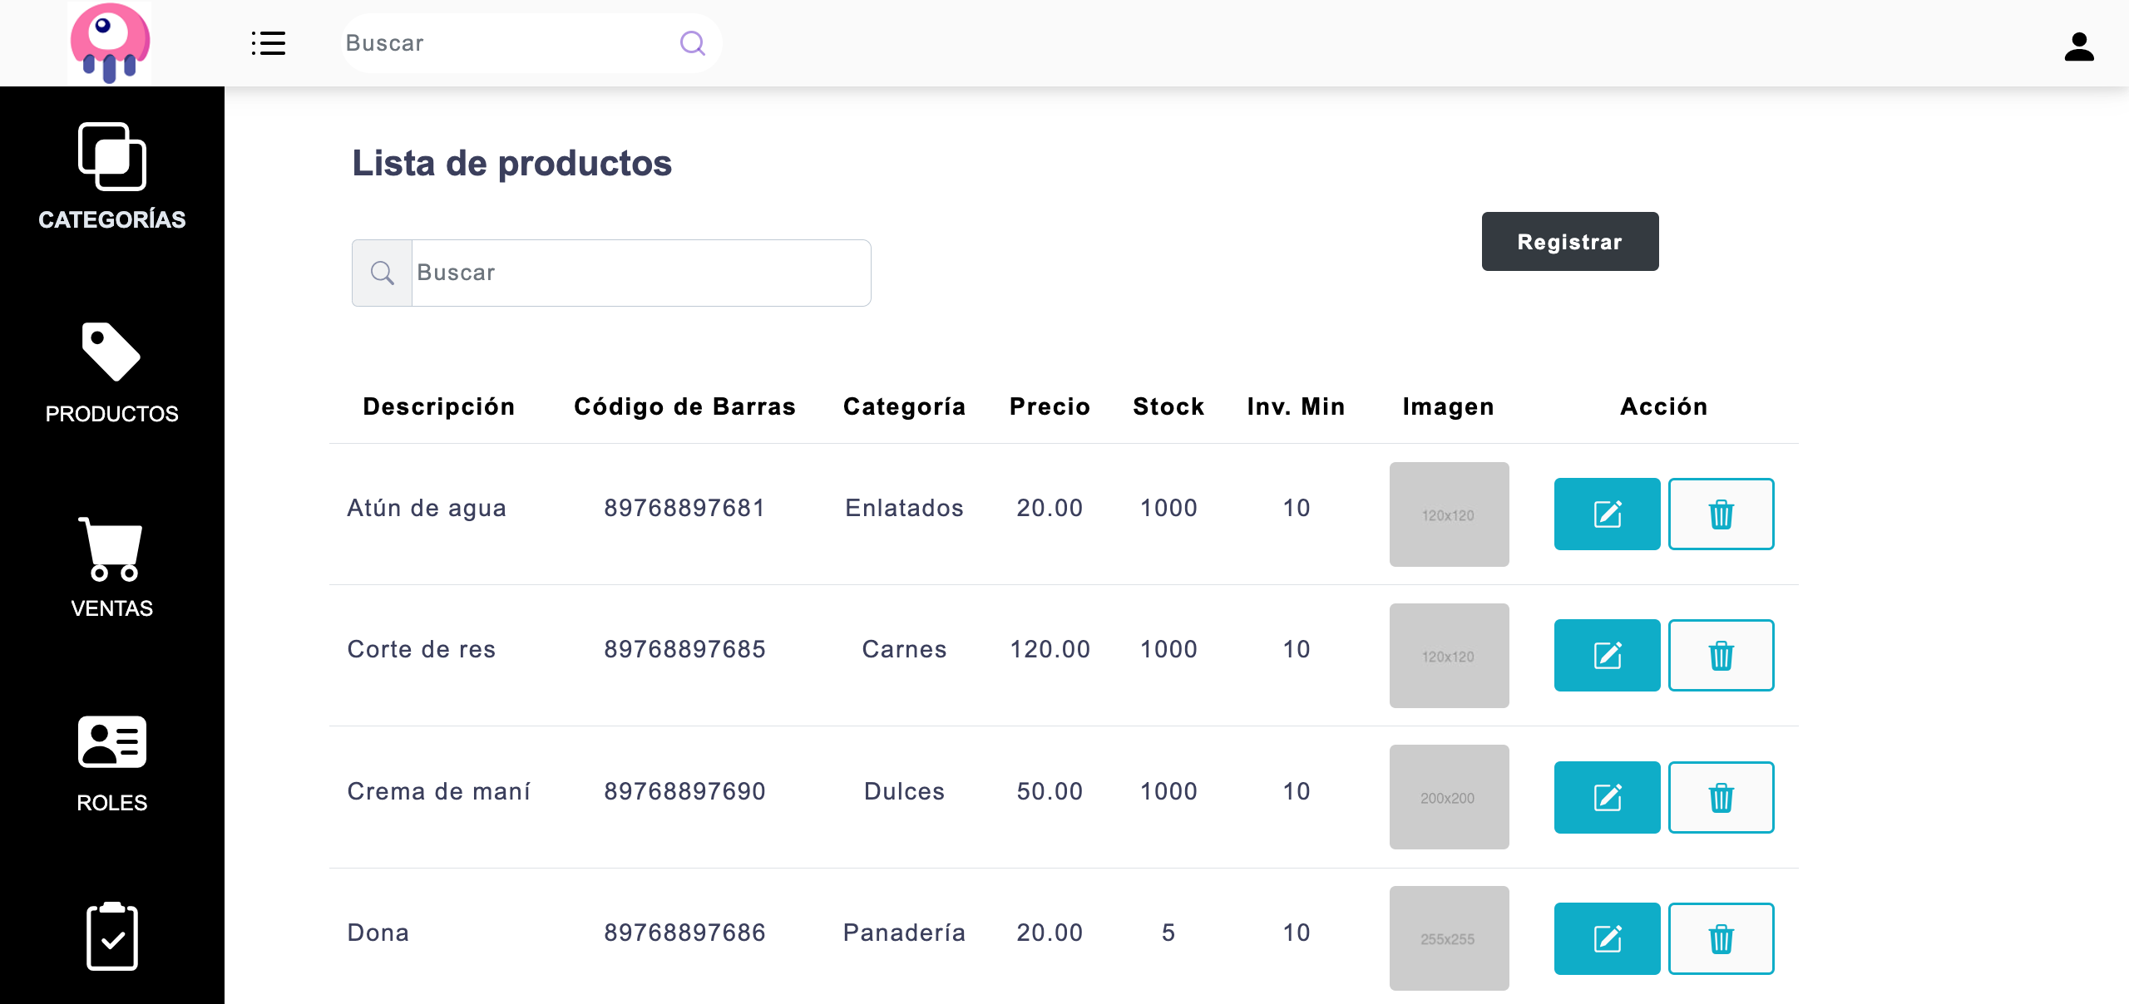Viewport: 2129px width, 1004px height.
Task: Delete the Dona product
Action: pyautogui.click(x=1721, y=938)
